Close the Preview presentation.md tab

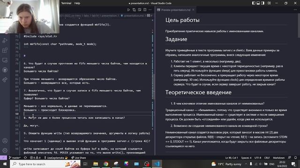(x=193, y=10)
